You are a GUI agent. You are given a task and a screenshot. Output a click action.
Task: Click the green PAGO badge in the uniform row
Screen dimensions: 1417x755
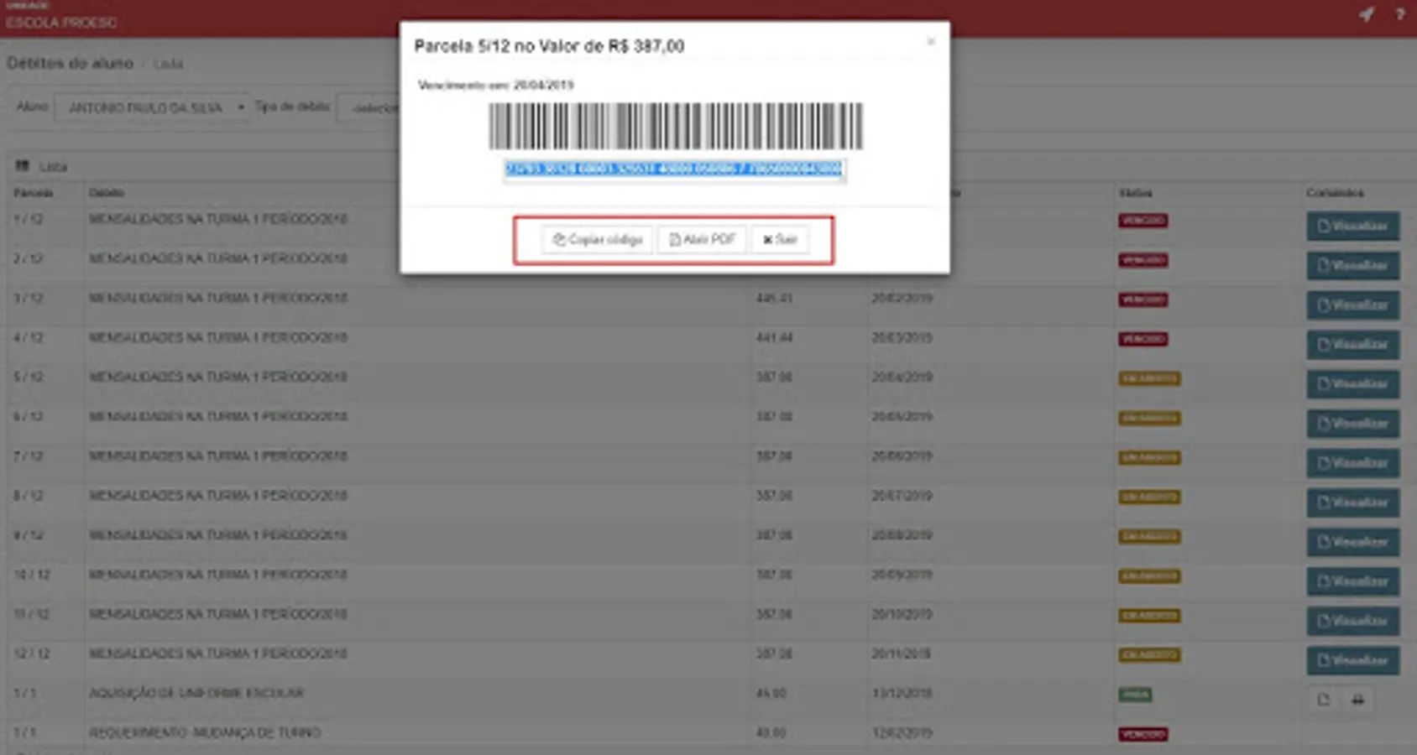1135,695
